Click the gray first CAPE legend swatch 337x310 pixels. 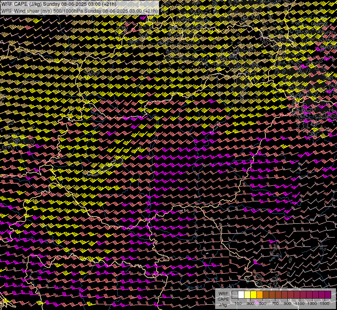[235, 295]
